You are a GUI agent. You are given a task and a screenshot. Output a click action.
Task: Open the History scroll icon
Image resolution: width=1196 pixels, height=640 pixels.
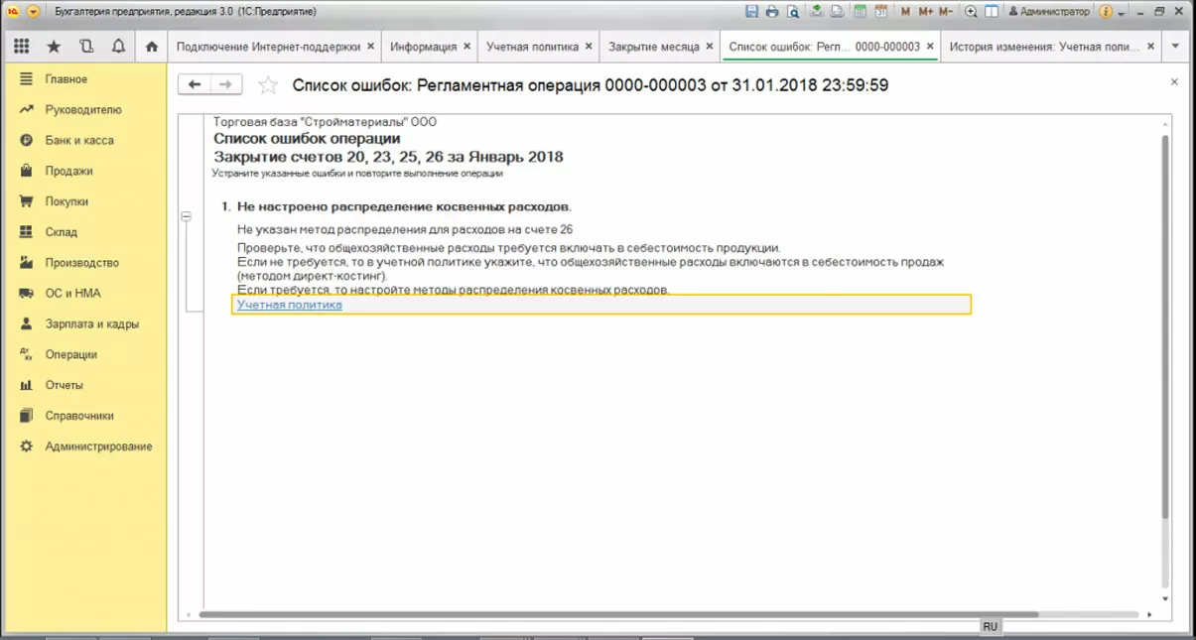point(86,47)
